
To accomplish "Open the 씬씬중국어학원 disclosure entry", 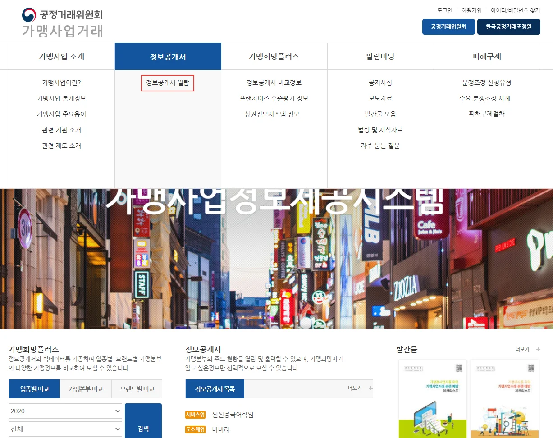I will coord(233,415).
